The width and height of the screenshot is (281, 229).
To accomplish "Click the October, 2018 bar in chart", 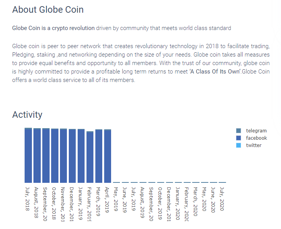I will (55, 156).
